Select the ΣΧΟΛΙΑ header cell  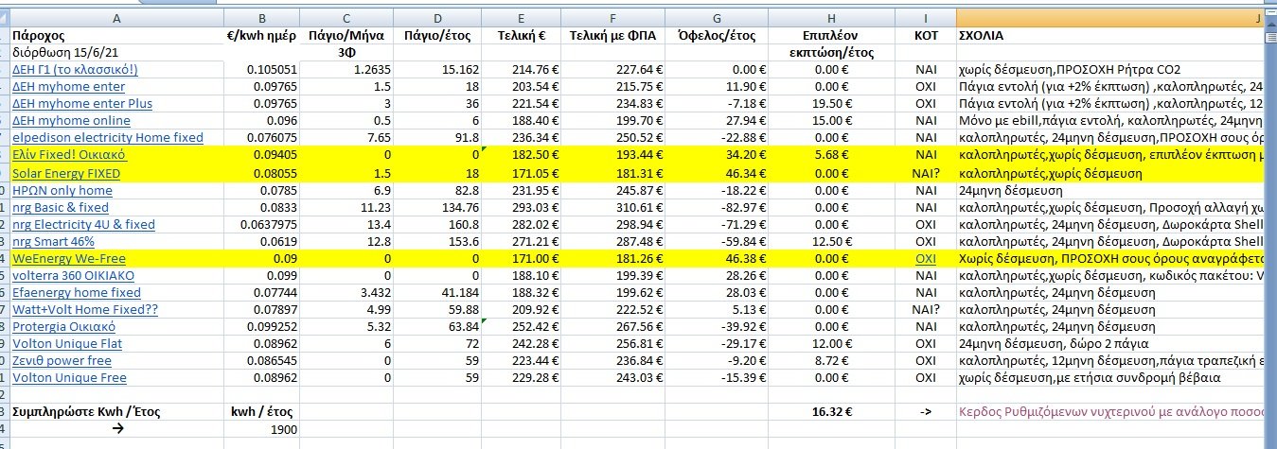(x=1109, y=36)
